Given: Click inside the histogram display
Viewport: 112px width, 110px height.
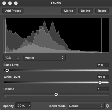Looking at the screenshot, I should [x=56, y=35].
